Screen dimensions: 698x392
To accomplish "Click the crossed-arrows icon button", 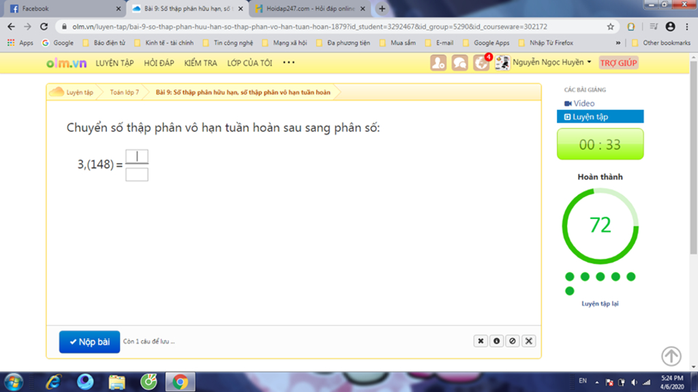I will tap(528, 341).
